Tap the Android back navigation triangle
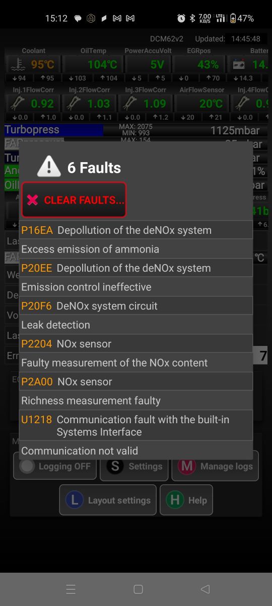 pyautogui.click(x=205, y=589)
